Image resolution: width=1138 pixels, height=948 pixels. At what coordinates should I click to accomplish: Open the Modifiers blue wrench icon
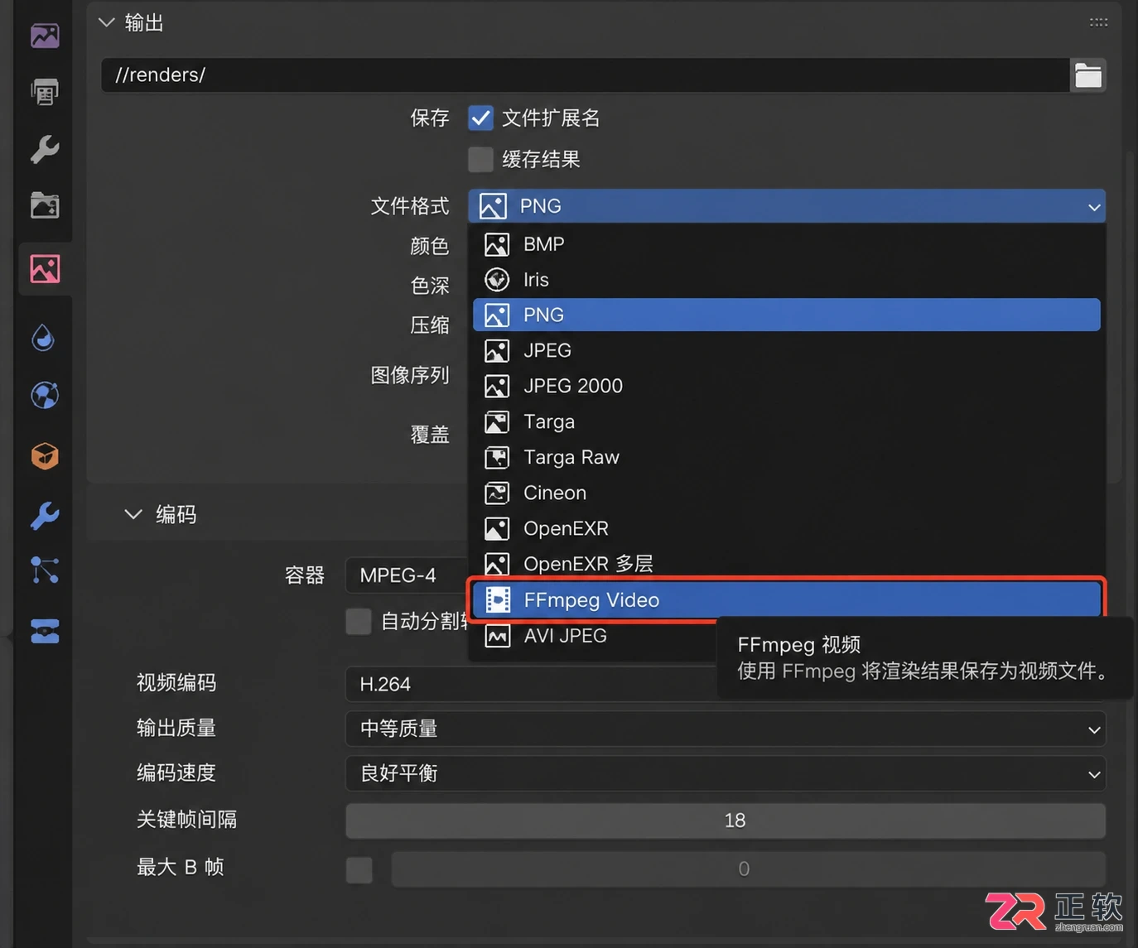[x=45, y=515]
